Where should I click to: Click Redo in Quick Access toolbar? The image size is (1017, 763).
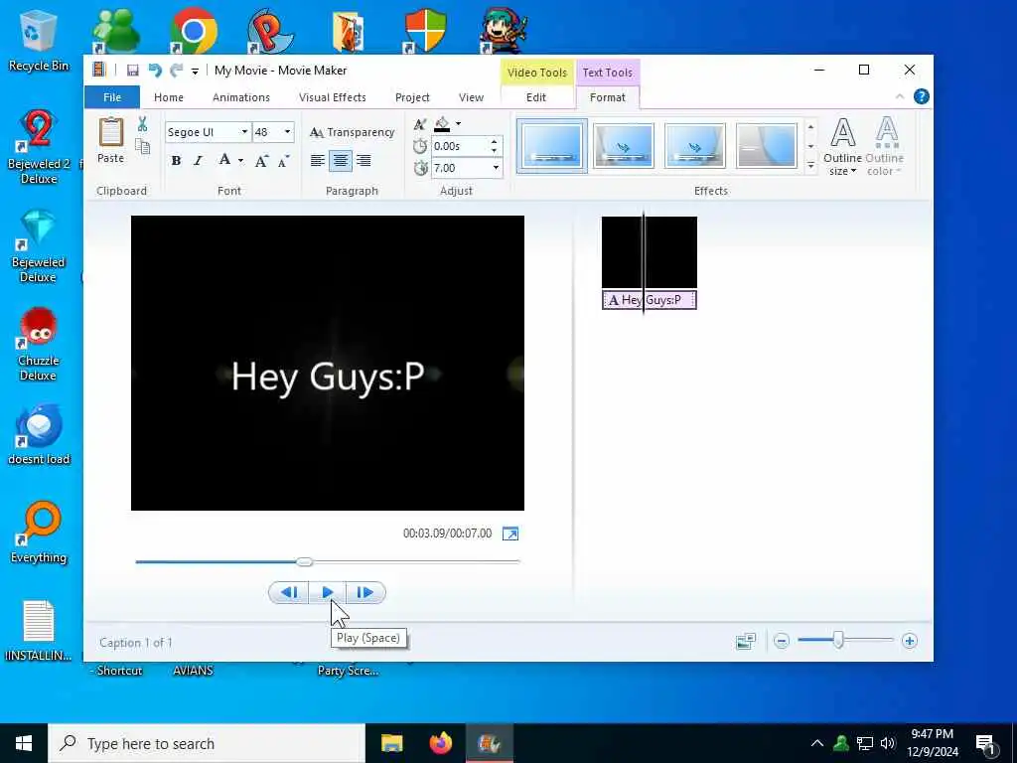pos(176,71)
